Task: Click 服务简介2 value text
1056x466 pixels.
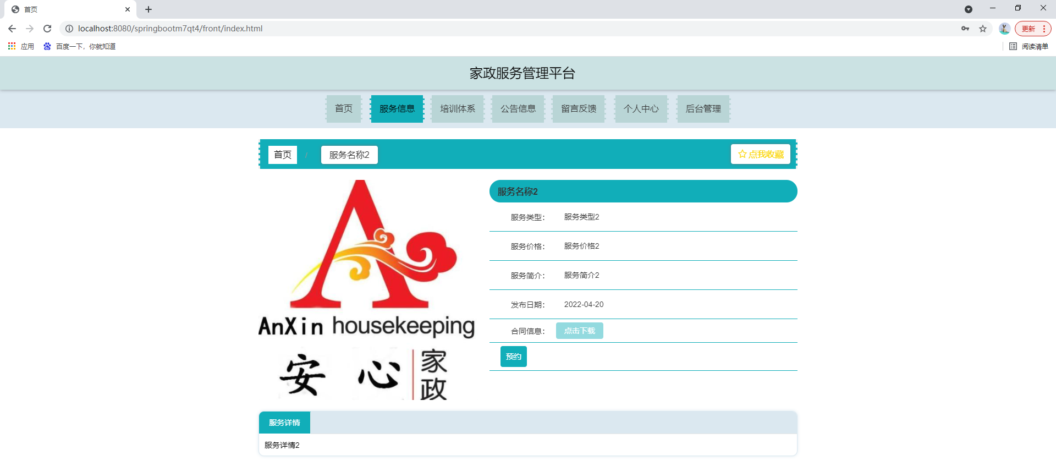Action: click(581, 275)
